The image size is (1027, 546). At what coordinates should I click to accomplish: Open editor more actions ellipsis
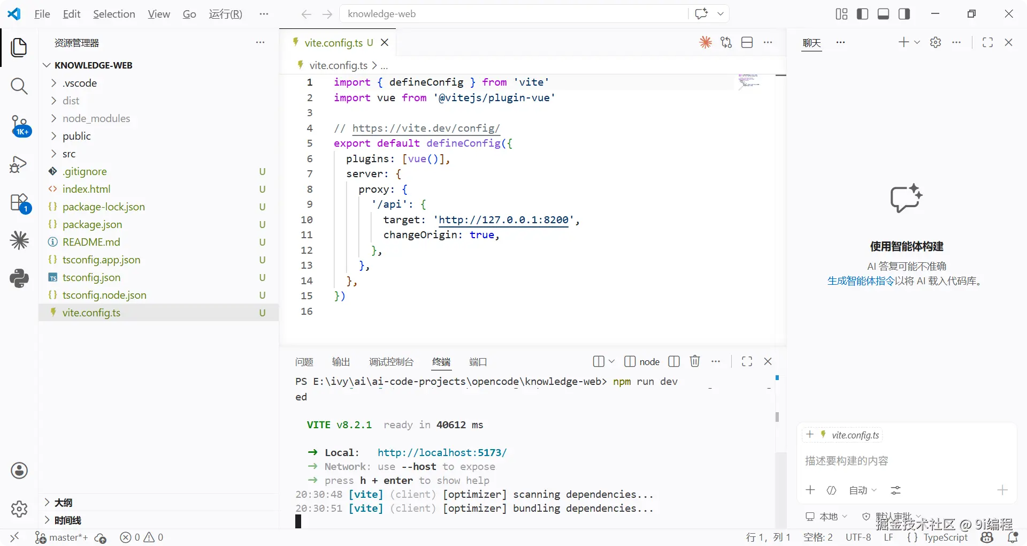pos(768,42)
